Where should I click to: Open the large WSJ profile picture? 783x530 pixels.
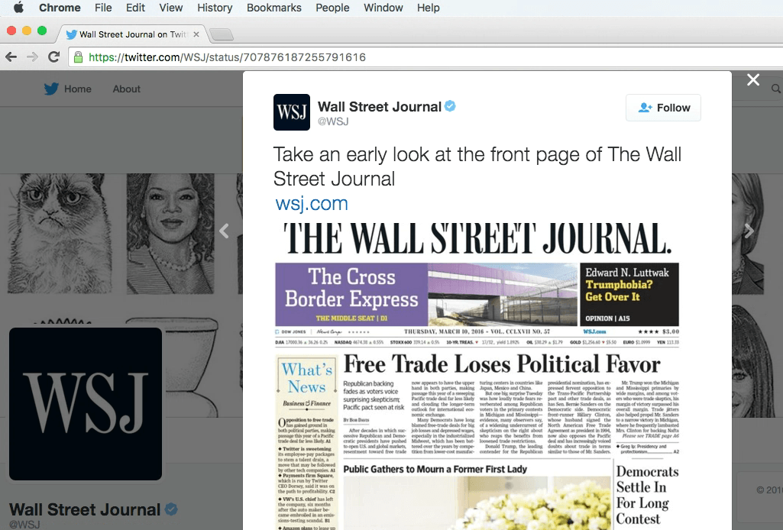[x=86, y=404]
